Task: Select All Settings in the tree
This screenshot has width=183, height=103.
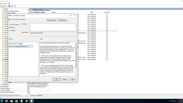Action: pyautogui.click(x=5, y=84)
